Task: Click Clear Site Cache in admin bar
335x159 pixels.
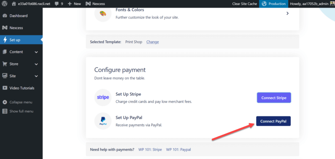Action: [x=245, y=4]
